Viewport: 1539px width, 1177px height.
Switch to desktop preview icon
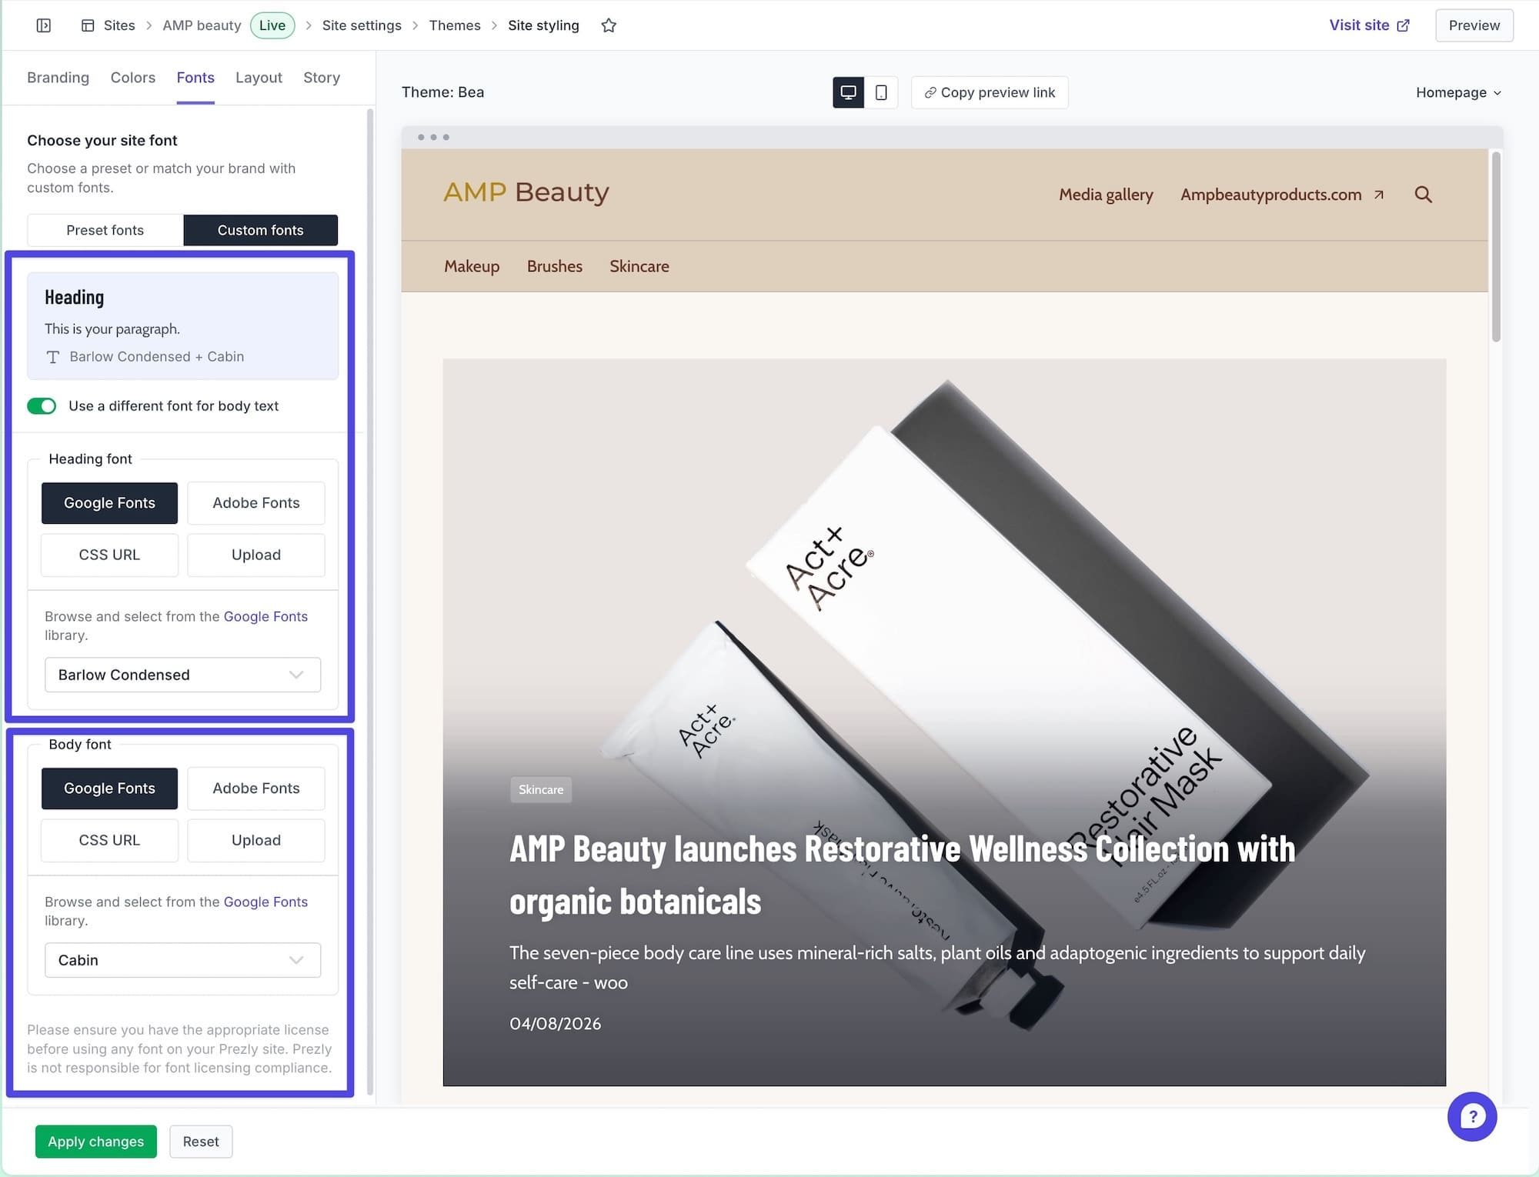[x=848, y=92]
